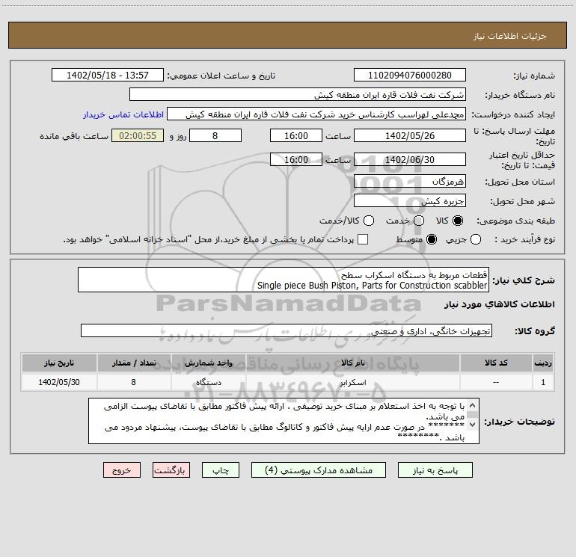Click the کد کالا column header
Screen dimensions: 576x557
pyautogui.click(x=496, y=363)
